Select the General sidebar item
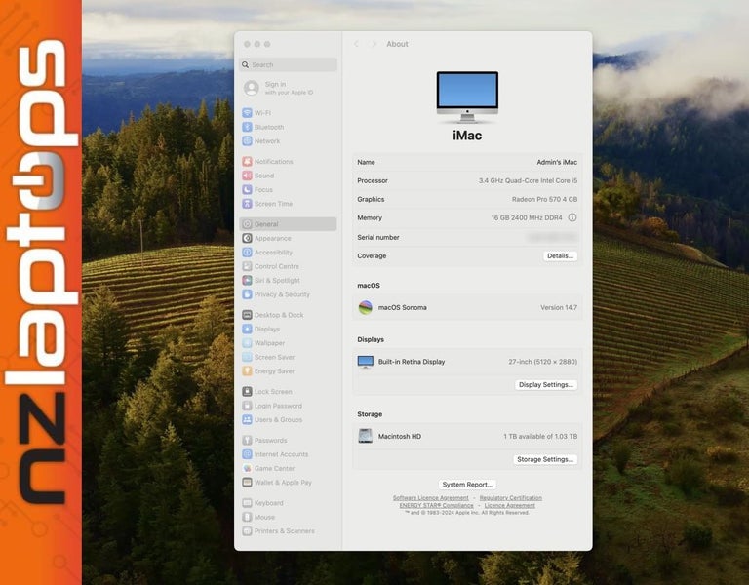749x585 pixels. (288, 224)
